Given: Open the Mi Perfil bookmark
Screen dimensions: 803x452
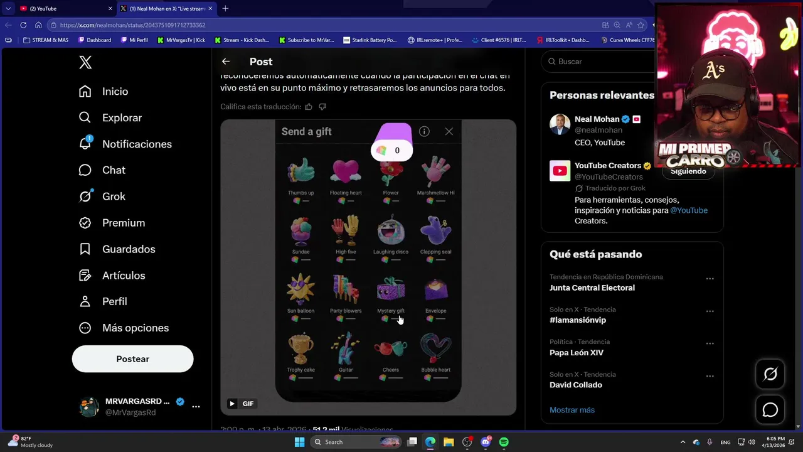Looking at the screenshot, I should (x=134, y=40).
